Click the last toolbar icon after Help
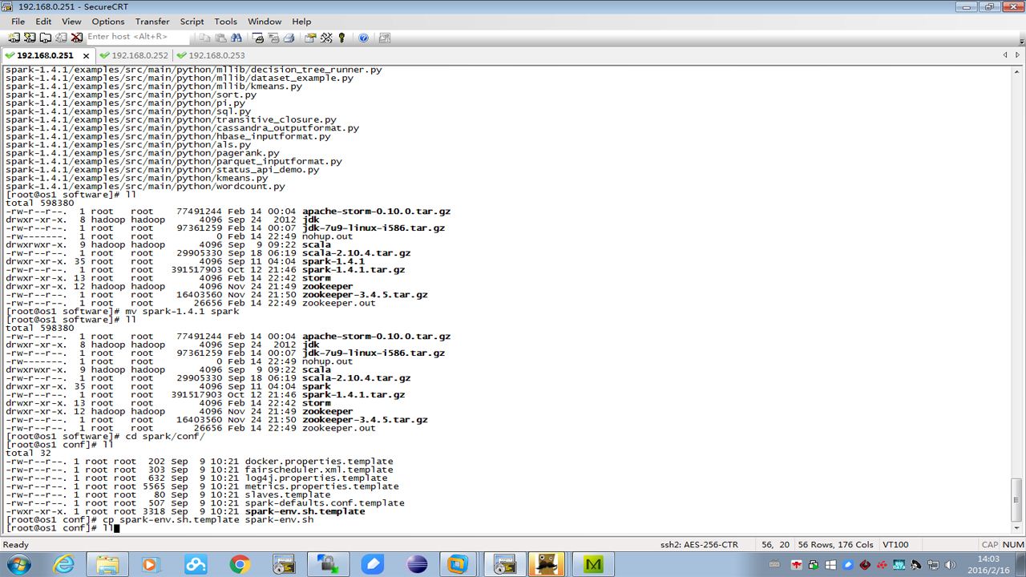The height and width of the screenshot is (577, 1026). 385,38
